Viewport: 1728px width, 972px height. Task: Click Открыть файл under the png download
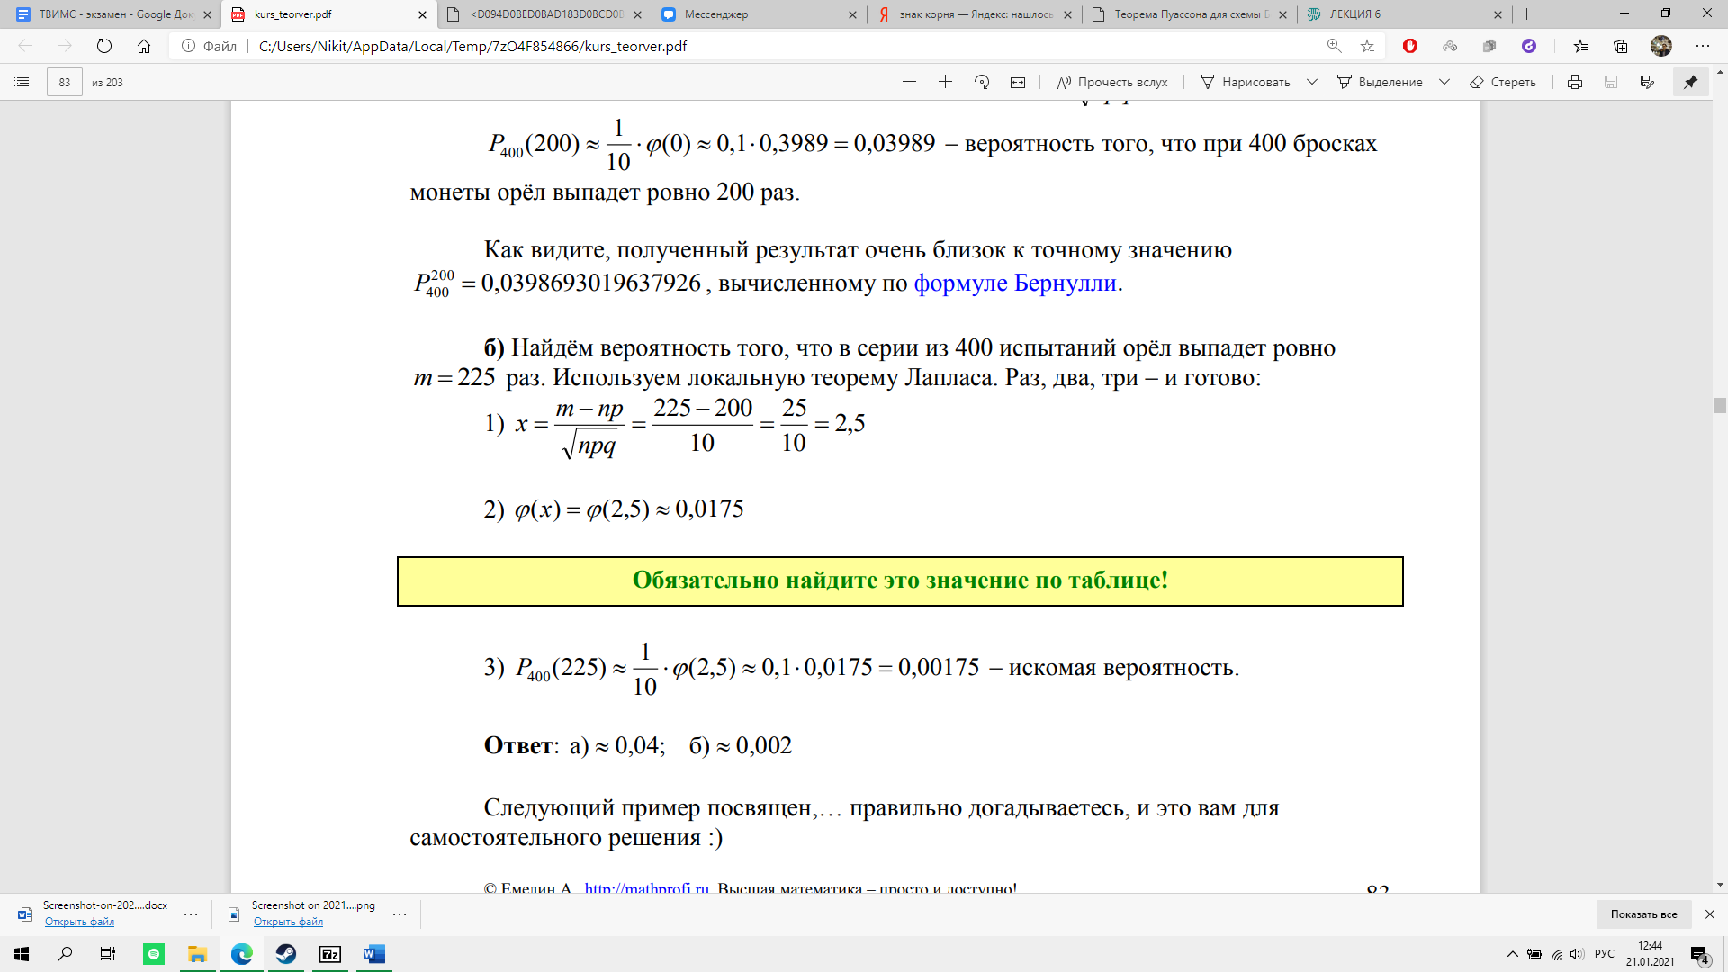[288, 922]
